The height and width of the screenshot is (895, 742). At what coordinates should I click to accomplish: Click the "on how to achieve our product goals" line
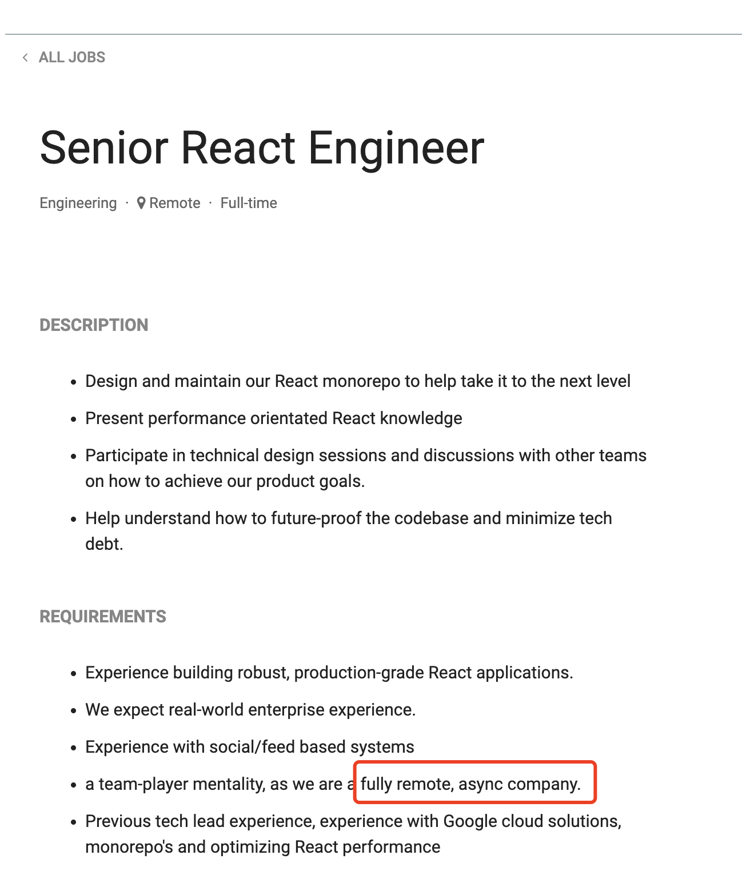pyautogui.click(x=225, y=481)
